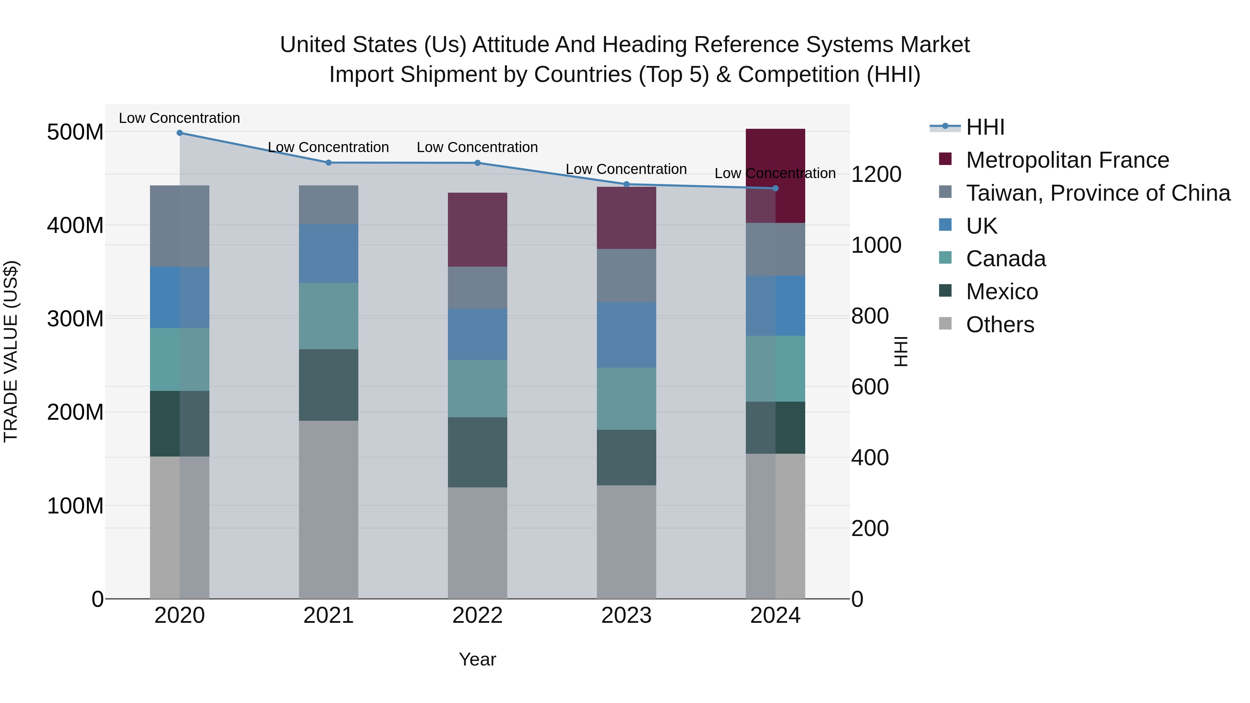The height and width of the screenshot is (703, 1250).
Task: Click the 100M y-axis tick label
Action: click(x=75, y=505)
